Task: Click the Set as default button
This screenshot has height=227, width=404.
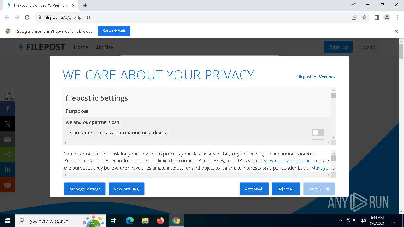Action: click(114, 31)
